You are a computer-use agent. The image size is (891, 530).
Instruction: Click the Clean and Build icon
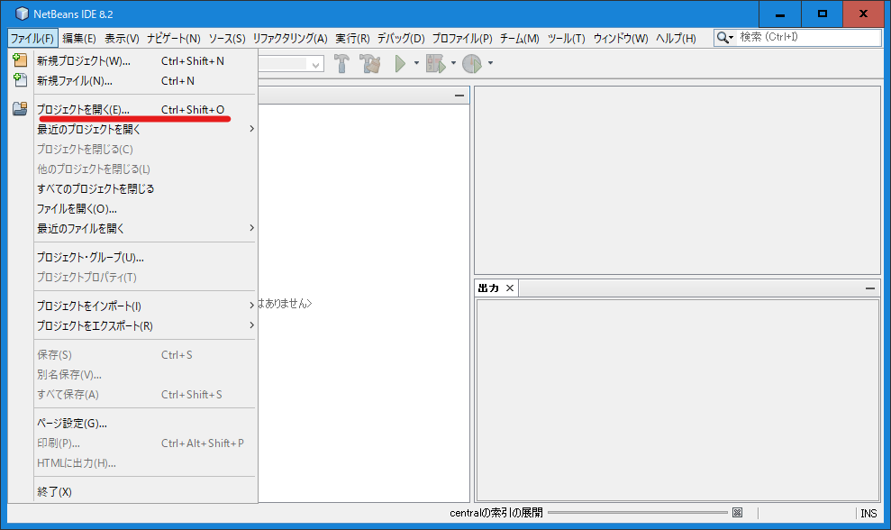pyautogui.click(x=369, y=64)
